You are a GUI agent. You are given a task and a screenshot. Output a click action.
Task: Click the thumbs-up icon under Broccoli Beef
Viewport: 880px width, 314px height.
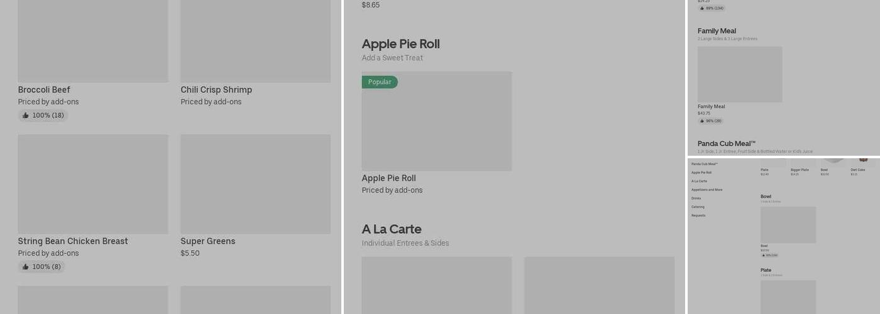pyautogui.click(x=26, y=116)
